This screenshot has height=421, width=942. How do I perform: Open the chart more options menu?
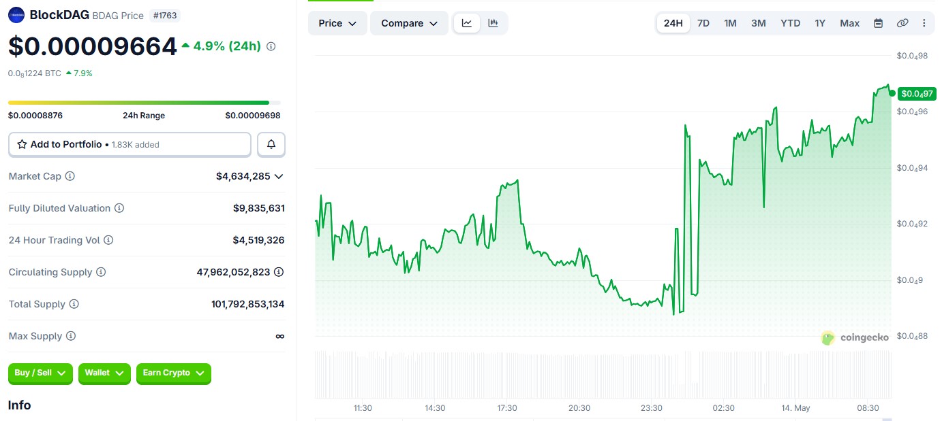click(924, 23)
